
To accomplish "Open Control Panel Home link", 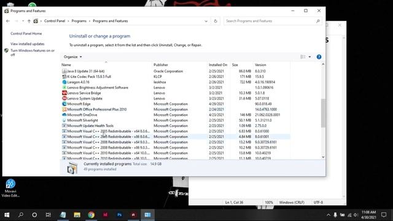I will click(x=26, y=34).
